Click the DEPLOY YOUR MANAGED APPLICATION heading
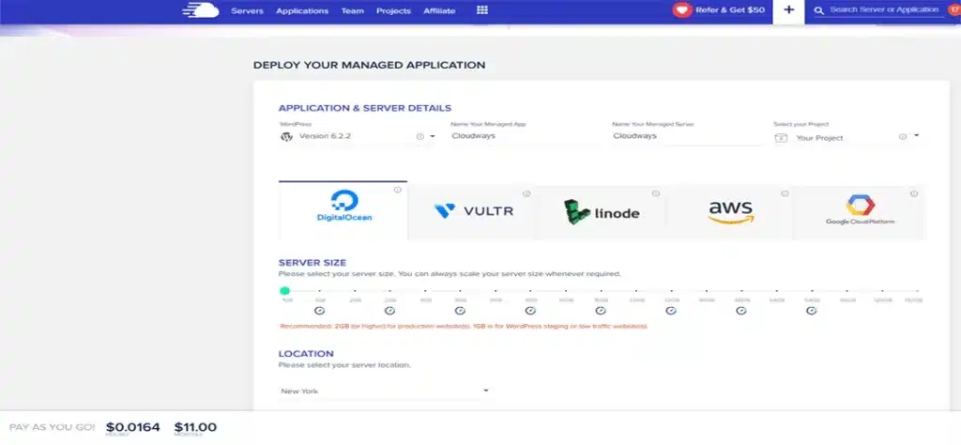This screenshot has width=961, height=445. point(369,65)
